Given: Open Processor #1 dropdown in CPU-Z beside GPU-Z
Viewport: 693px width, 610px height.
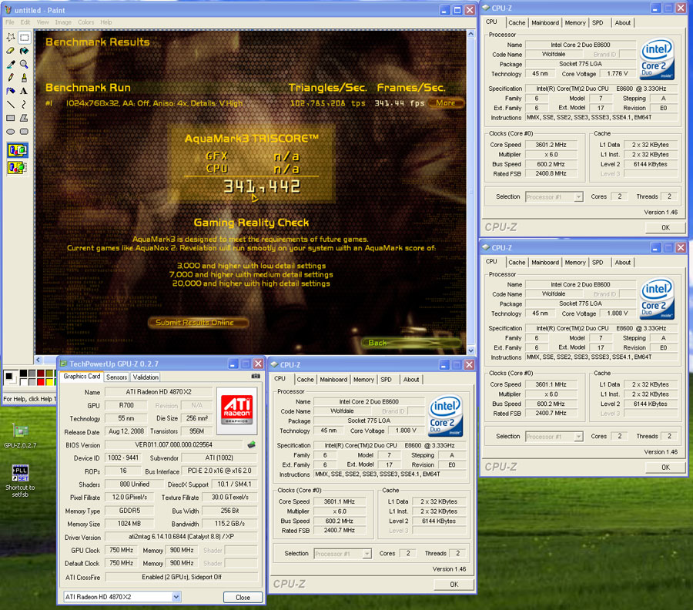Looking at the screenshot, I should click(x=367, y=554).
